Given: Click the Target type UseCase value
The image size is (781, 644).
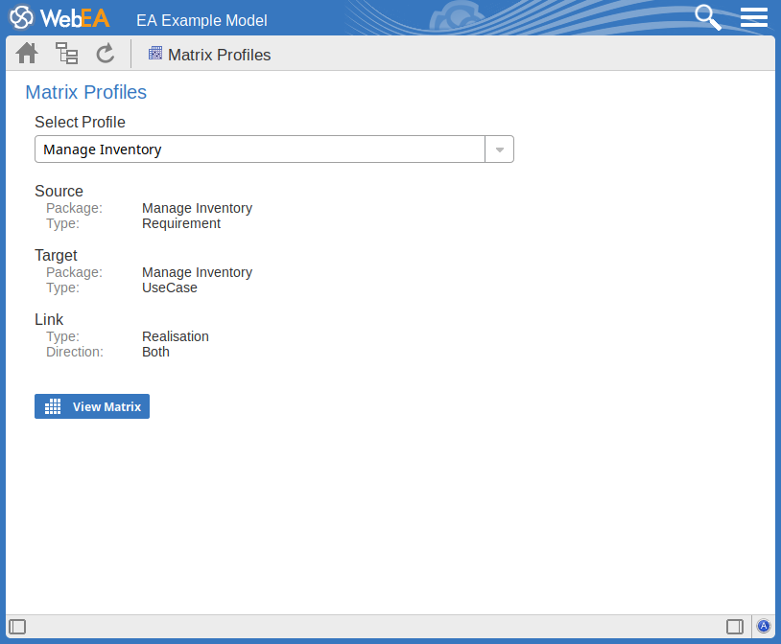Looking at the screenshot, I should (170, 287).
